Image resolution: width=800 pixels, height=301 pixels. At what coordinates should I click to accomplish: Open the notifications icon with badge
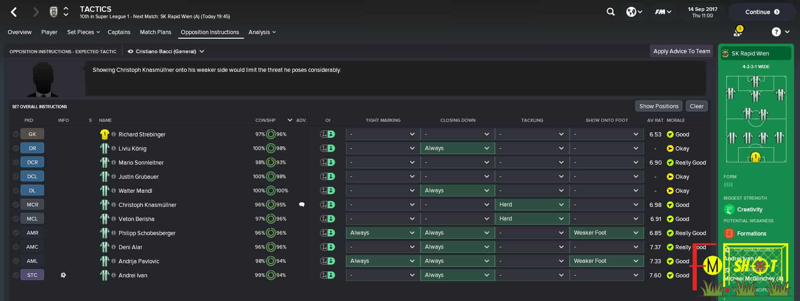point(738,31)
